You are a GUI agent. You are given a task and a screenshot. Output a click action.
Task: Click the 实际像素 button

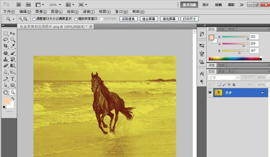tap(129, 19)
